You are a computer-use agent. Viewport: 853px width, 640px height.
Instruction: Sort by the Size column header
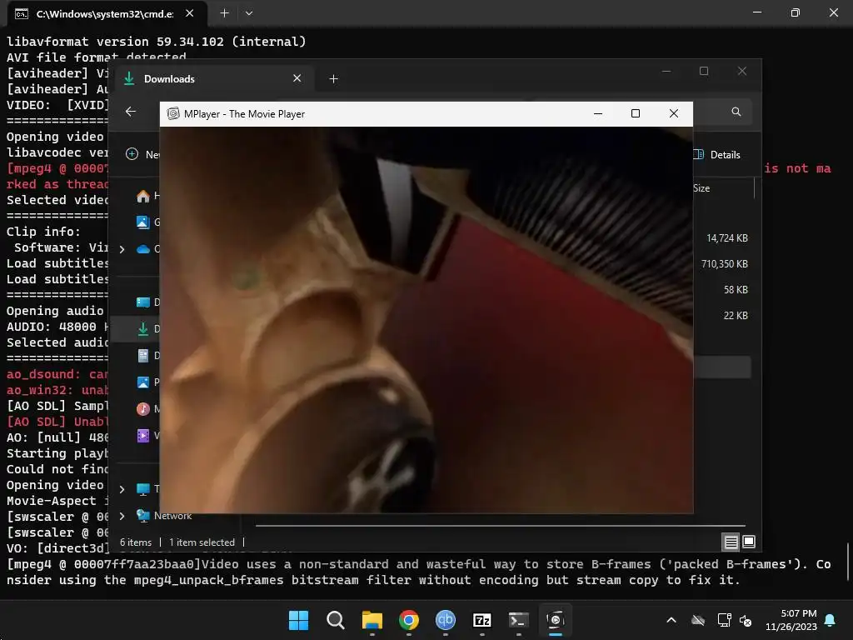(x=701, y=188)
